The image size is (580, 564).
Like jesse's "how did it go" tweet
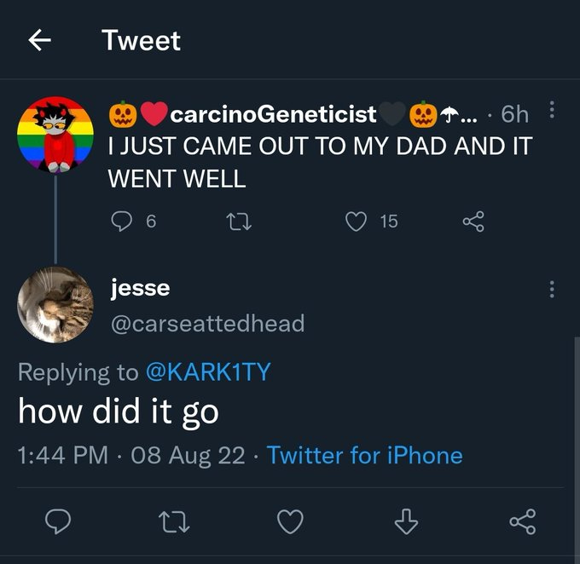(x=290, y=521)
